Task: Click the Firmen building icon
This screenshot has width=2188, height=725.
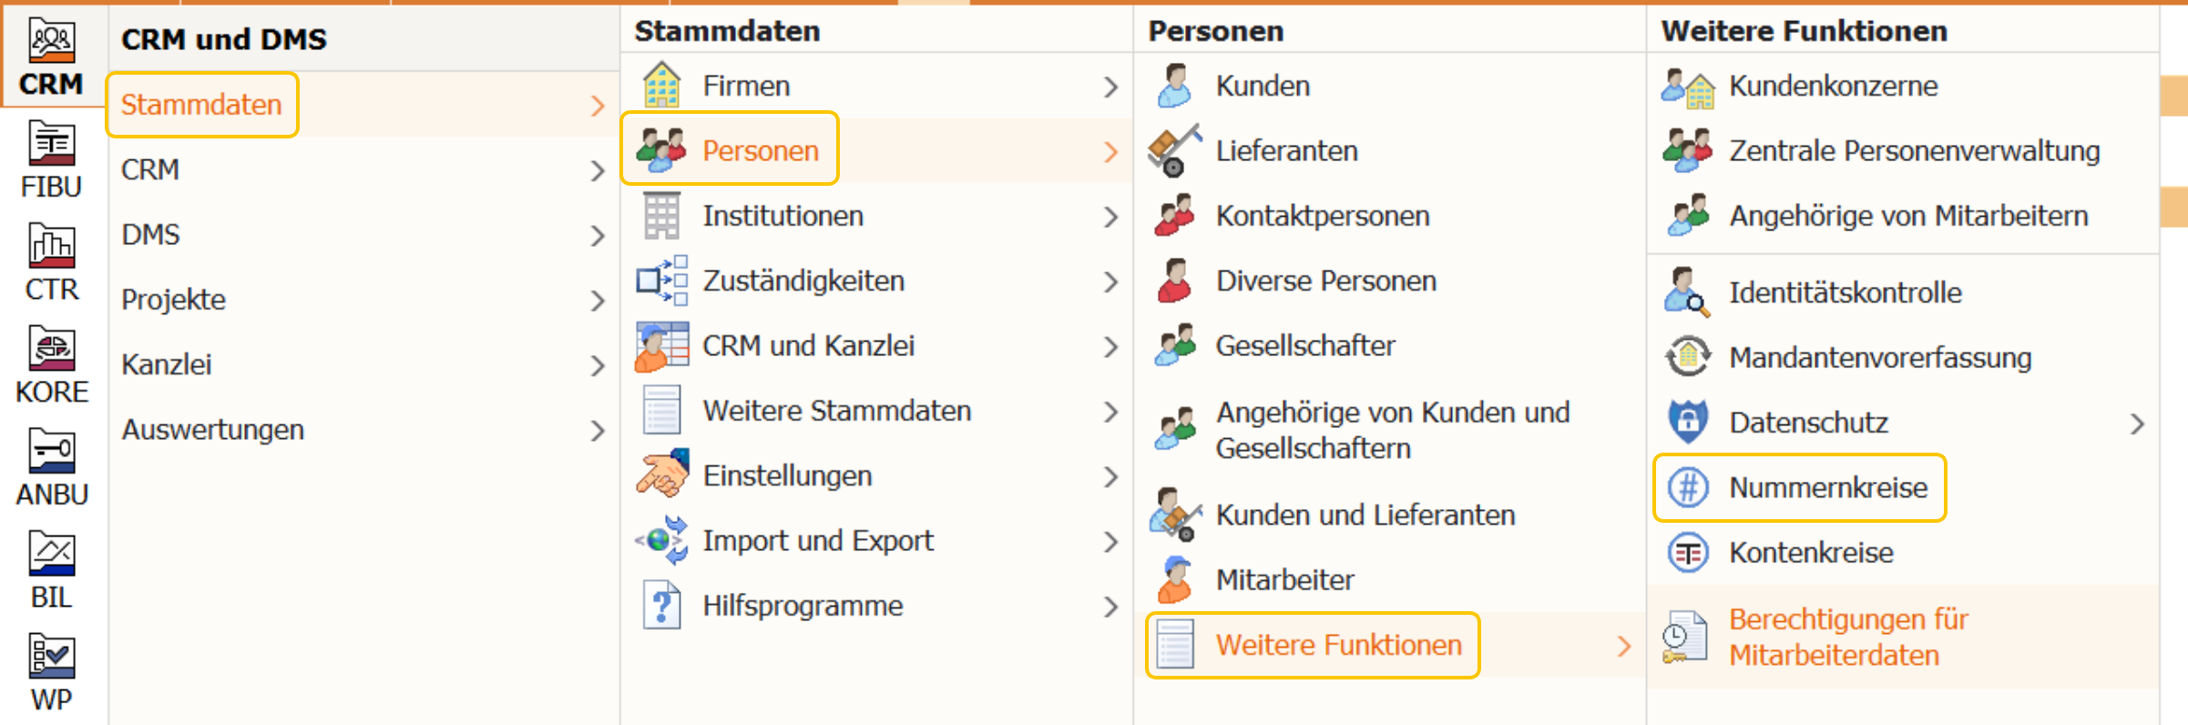Action: point(662,85)
